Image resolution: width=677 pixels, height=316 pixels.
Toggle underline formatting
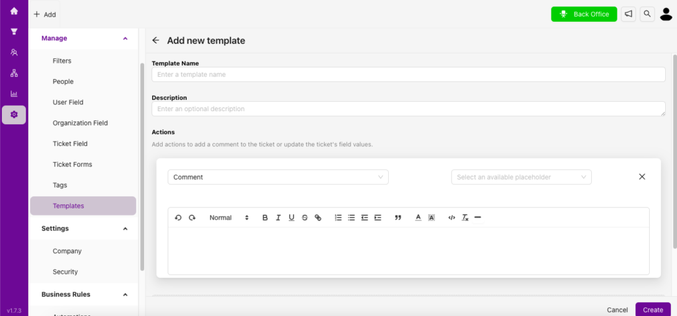click(292, 217)
